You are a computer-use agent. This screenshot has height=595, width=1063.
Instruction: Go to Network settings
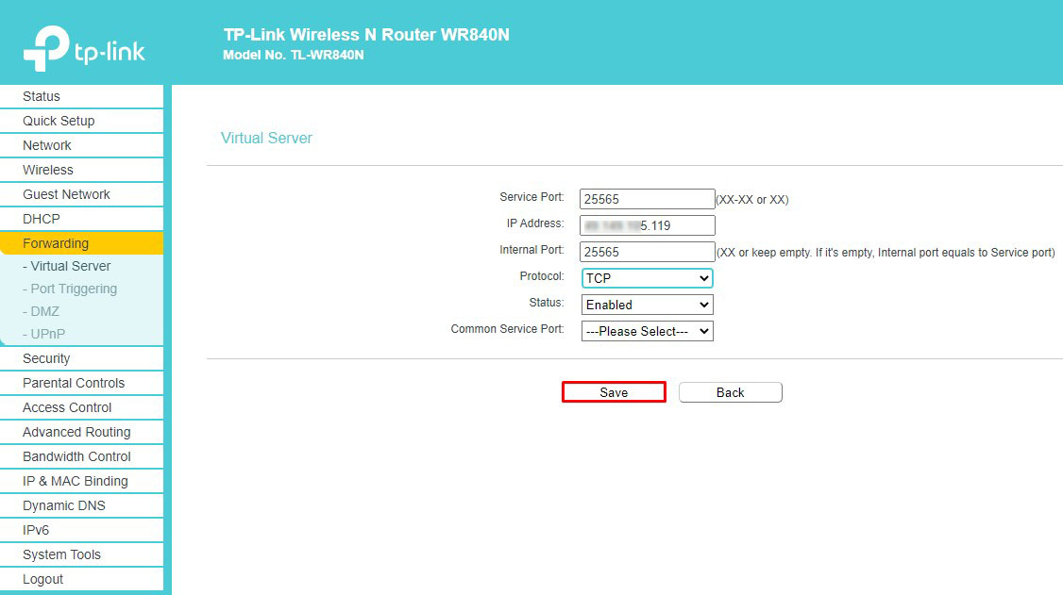click(81, 145)
